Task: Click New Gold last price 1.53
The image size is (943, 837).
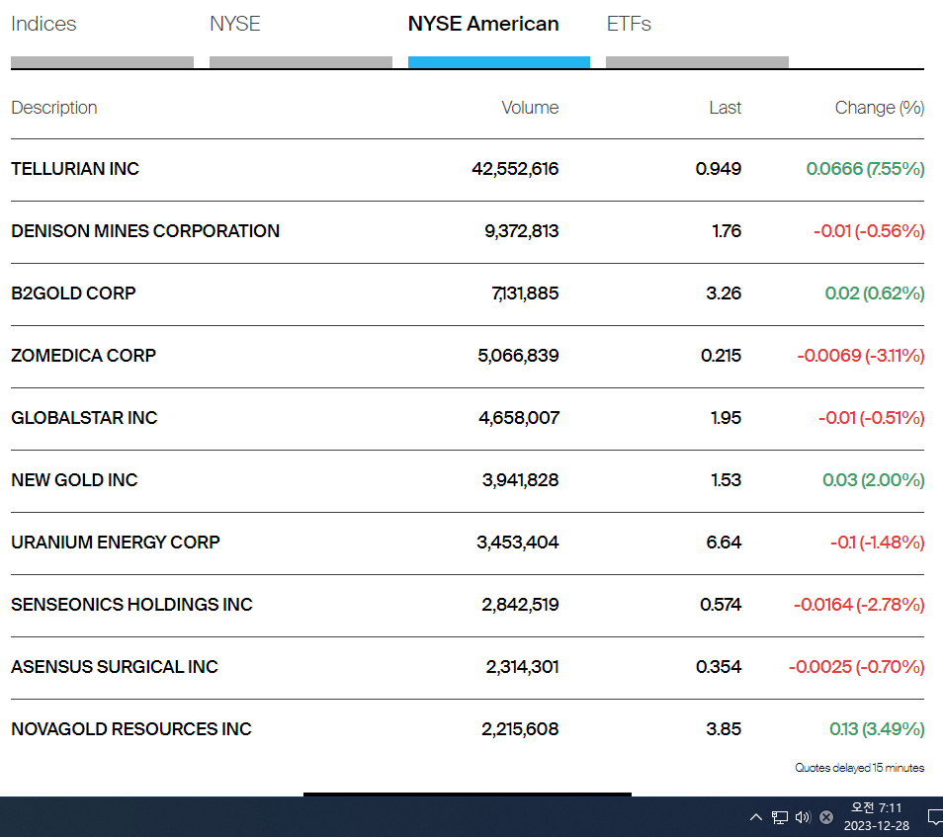Action: pos(726,480)
